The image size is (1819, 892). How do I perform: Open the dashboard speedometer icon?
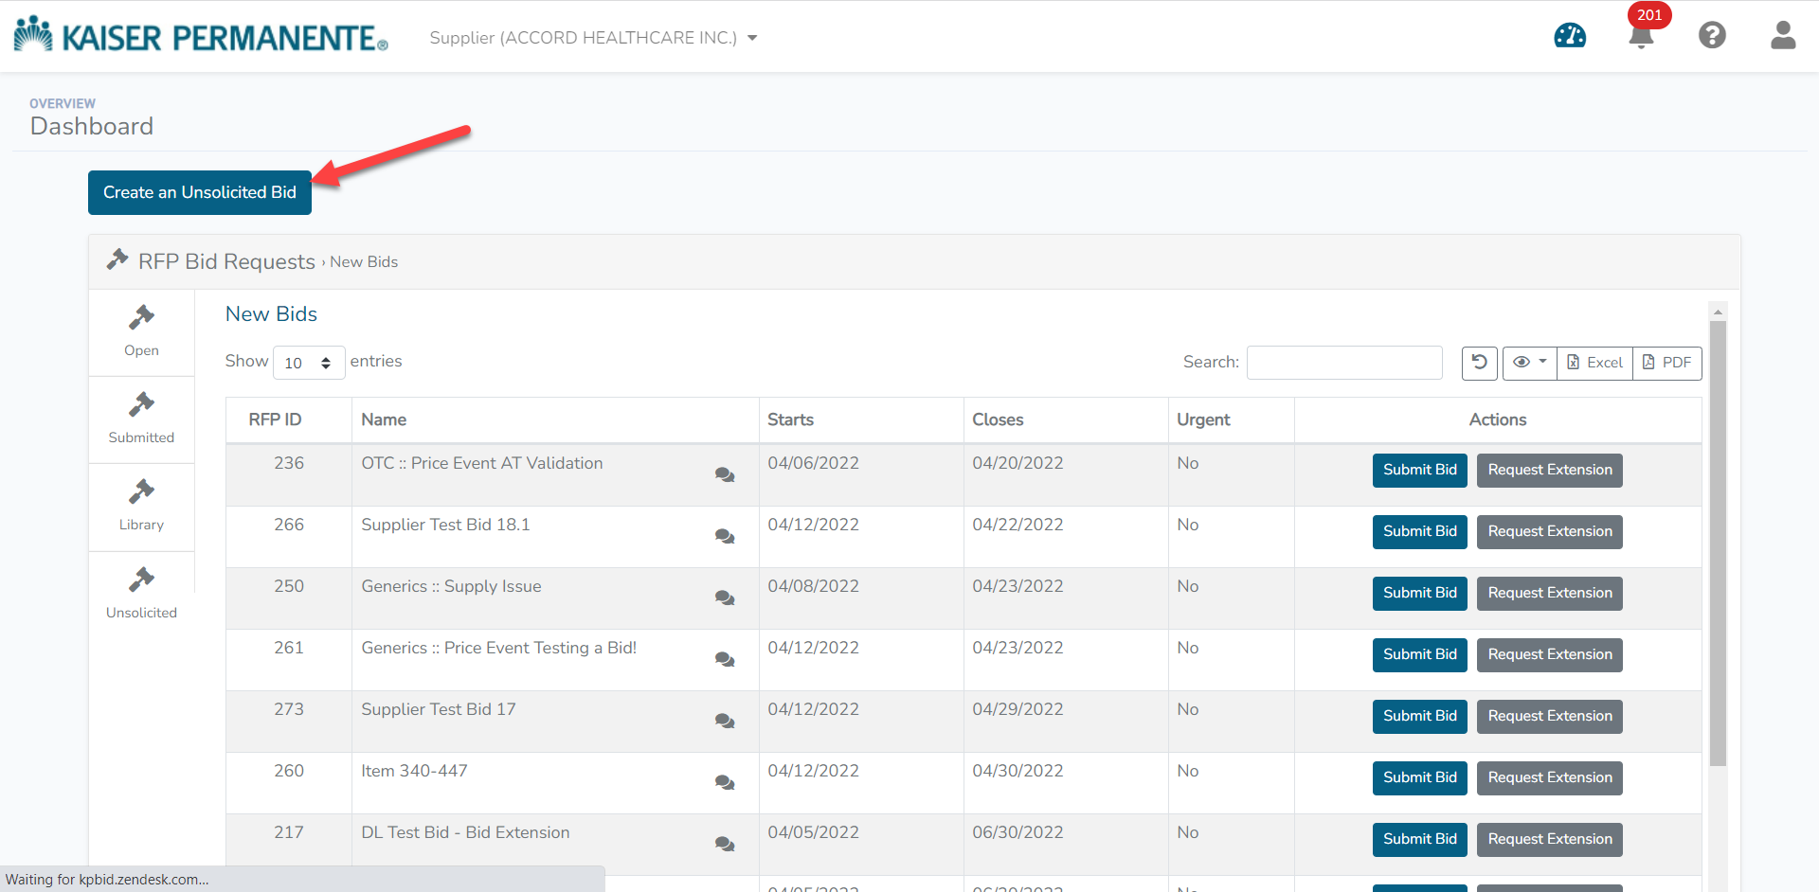click(x=1569, y=36)
